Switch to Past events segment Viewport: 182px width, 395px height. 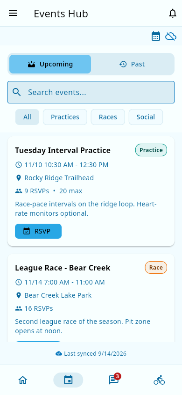[132, 64]
